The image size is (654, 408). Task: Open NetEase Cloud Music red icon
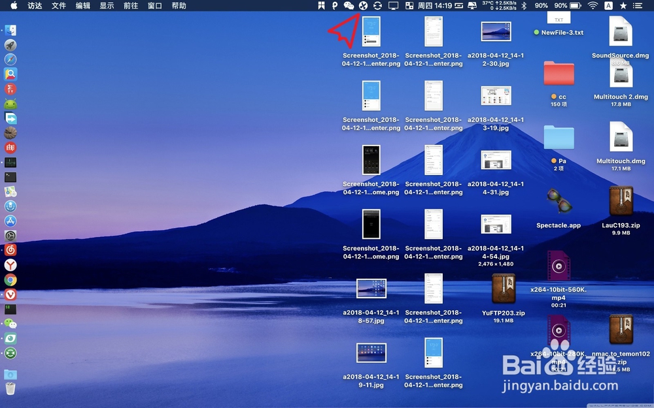(x=10, y=250)
